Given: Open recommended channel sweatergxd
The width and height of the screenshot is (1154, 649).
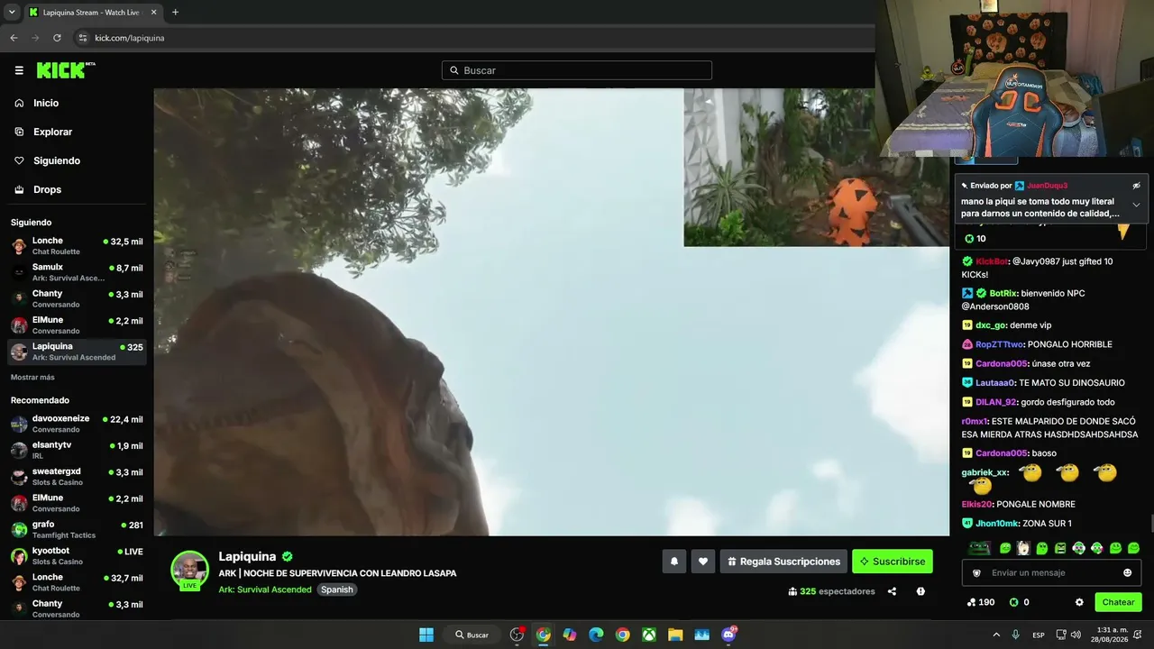Looking at the screenshot, I should pyautogui.click(x=78, y=476).
